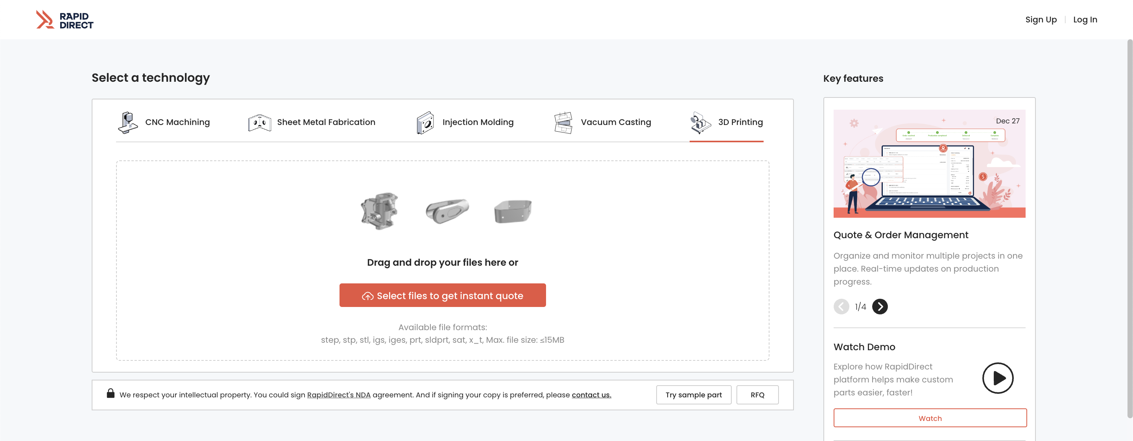The image size is (1133, 441).
Task: Click the CNC Machining machine icon
Action: (x=127, y=122)
